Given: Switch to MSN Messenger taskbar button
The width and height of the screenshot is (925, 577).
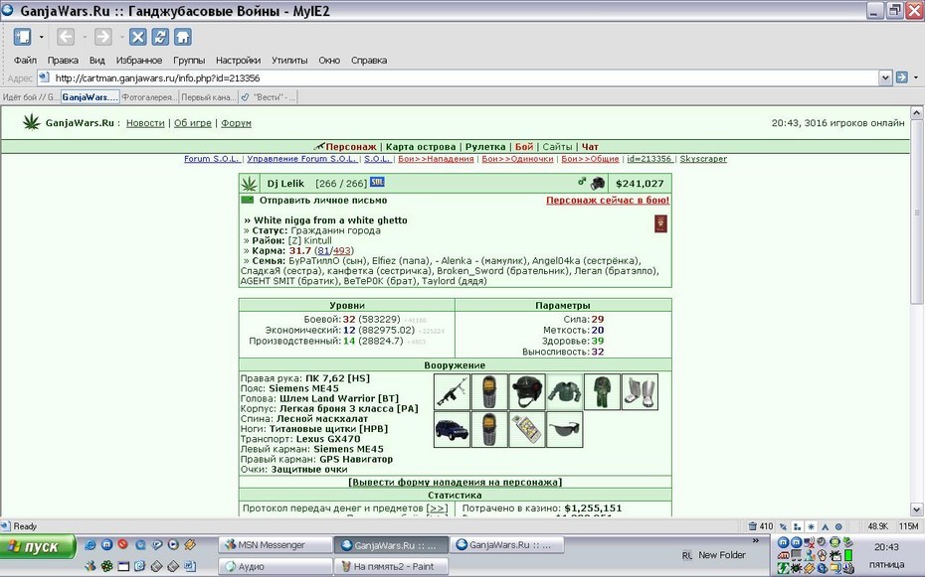Looking at the screenshot, I should (x=276, y=545).
